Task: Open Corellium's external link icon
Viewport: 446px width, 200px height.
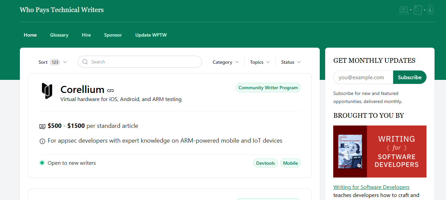Action: point(110,90)
